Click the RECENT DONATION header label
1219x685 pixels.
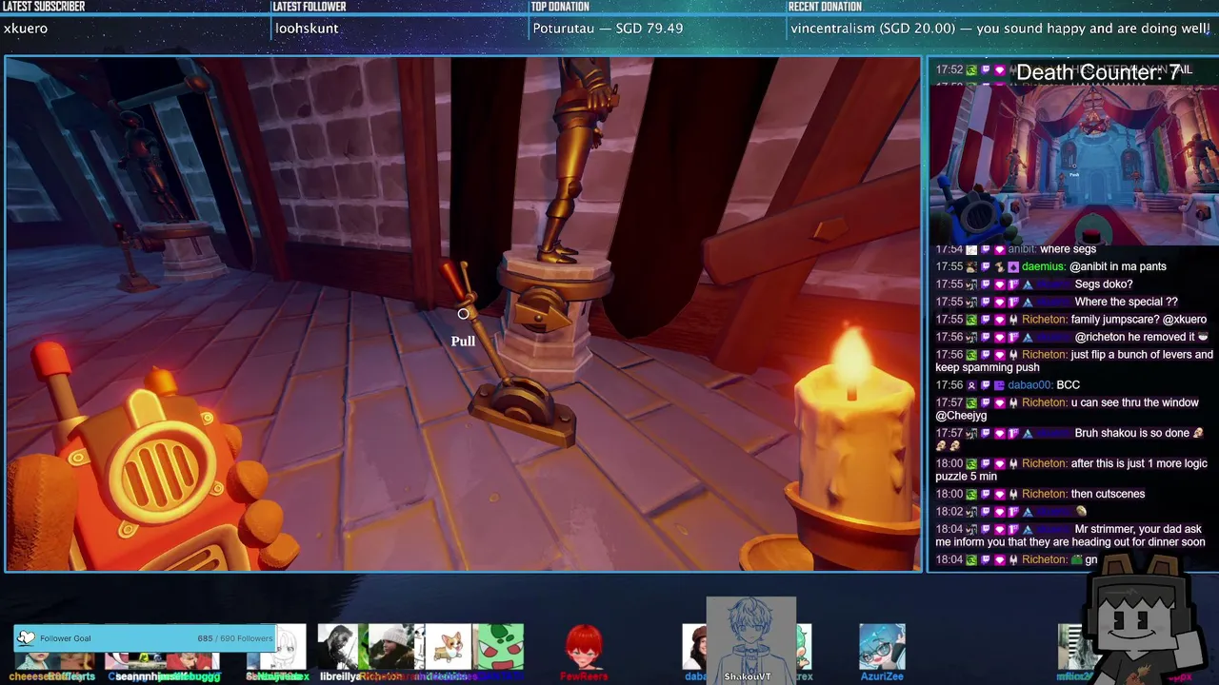(825, 7)
